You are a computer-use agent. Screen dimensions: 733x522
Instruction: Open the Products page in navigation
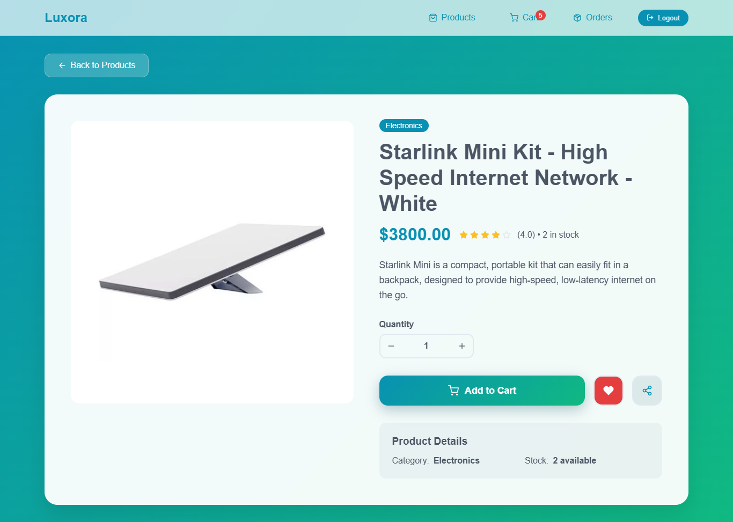[452, 18]
